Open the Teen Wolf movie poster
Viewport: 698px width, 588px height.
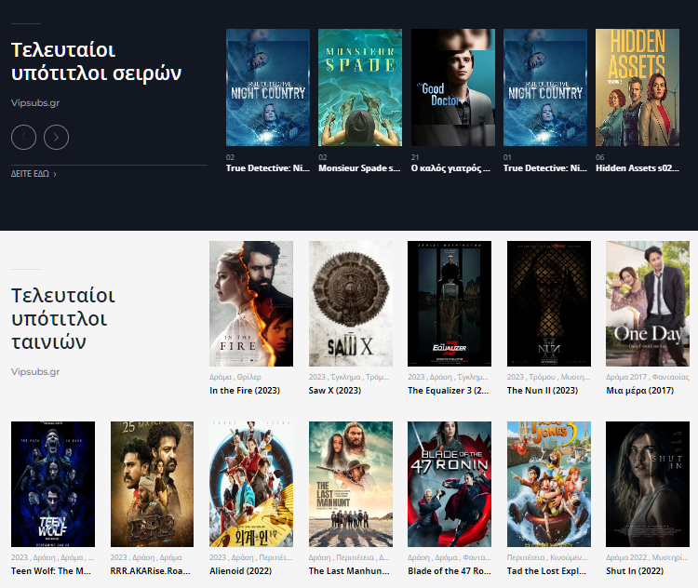click(x=53, y=485)
